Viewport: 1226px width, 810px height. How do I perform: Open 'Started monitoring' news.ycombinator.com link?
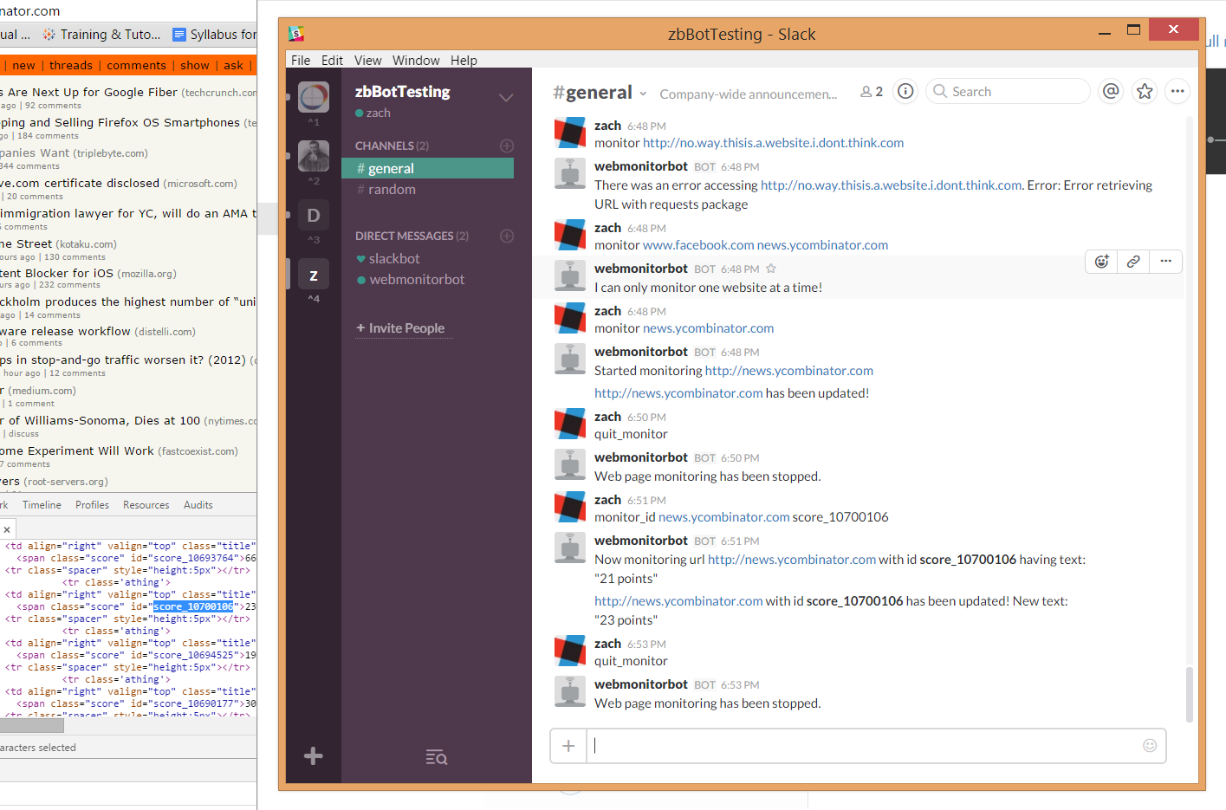pos(789,371)
